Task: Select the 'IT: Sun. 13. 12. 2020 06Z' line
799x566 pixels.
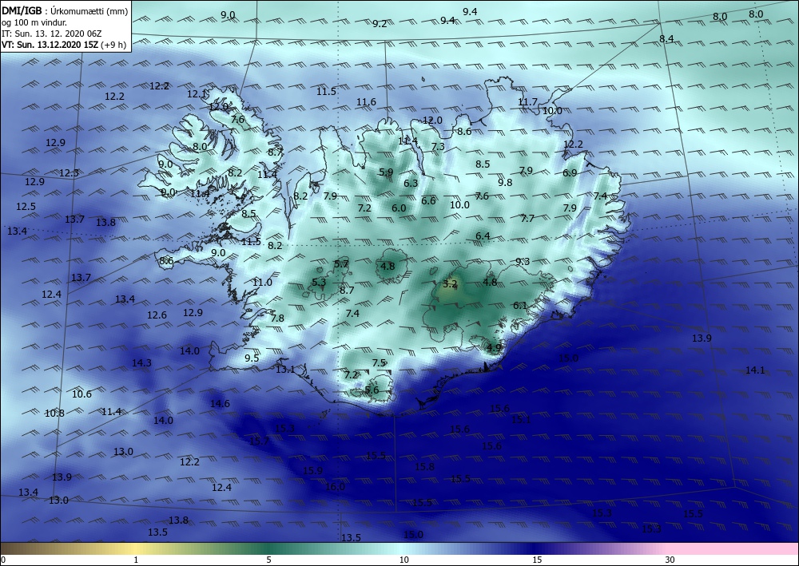Action: (51, 34)
